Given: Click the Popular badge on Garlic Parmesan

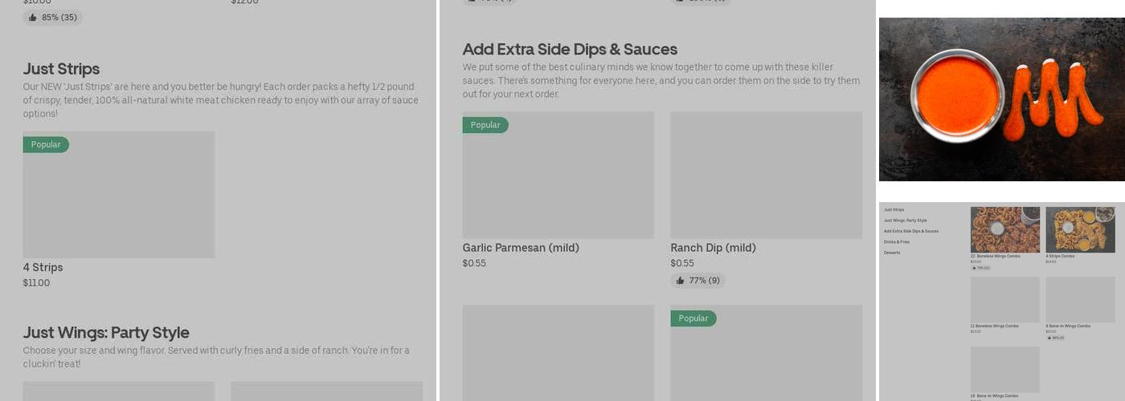Looking at the screenshot, I should point(485,125).
